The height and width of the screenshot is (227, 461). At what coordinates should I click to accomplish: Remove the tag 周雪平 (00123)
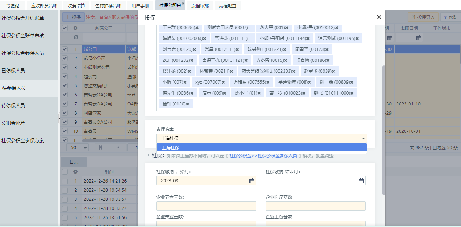pos(327,49)
